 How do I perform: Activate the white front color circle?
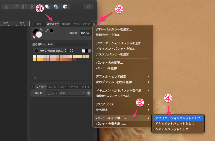[x=39, y=35]
